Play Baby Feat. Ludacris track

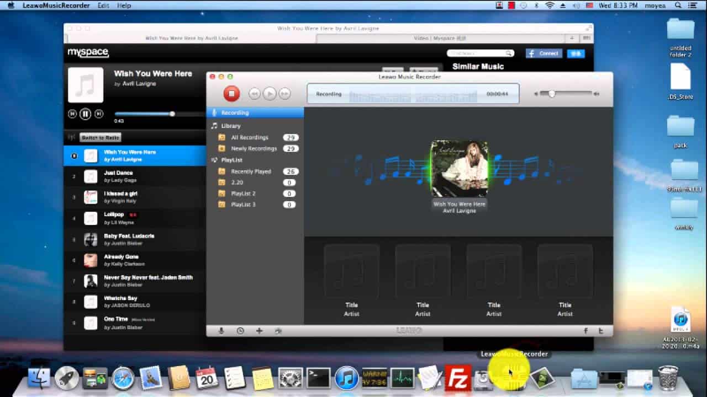pyautogui.click(x=135, y=239)
